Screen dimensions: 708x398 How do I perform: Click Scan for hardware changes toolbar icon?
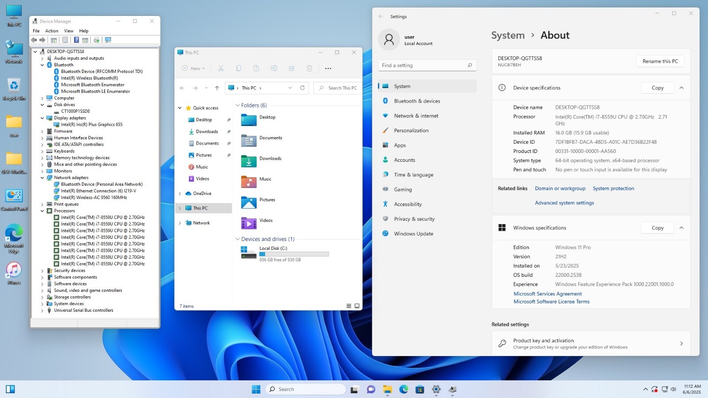point(108,40)
